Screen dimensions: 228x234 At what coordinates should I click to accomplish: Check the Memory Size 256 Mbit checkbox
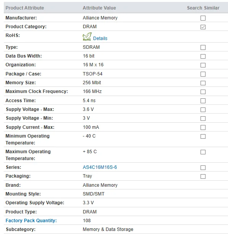[x=203, y=83]
